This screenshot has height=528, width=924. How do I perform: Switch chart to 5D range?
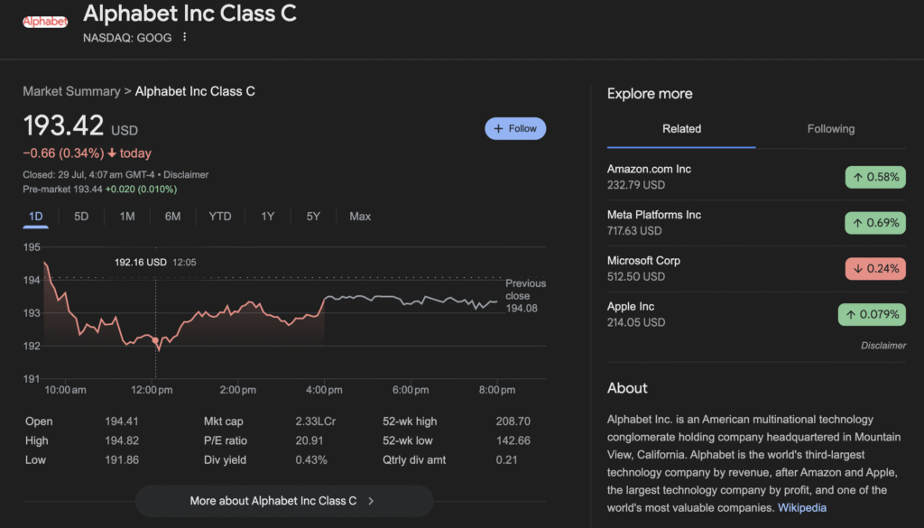[x=81, y=217]
